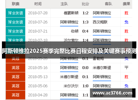This screenshot has height=100, width=138.
Task: Open home team 米德尔斯堡 in 2018-05-13 row
Action: (69, 77)
